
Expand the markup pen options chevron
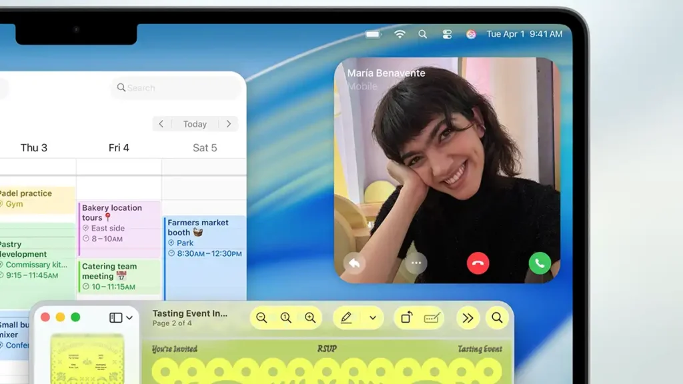point(372,318)
